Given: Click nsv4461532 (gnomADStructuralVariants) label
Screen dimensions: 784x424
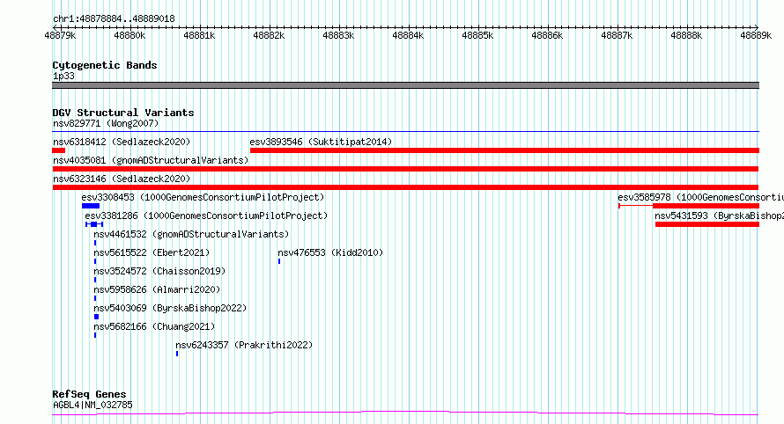Looking at the screenshot, I should click(191, 234).
